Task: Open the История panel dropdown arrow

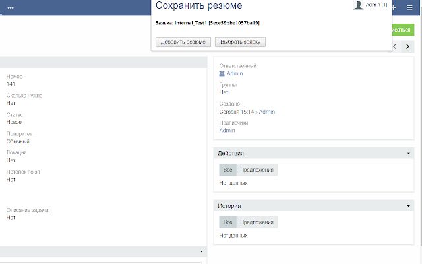Action: (409, 206)
